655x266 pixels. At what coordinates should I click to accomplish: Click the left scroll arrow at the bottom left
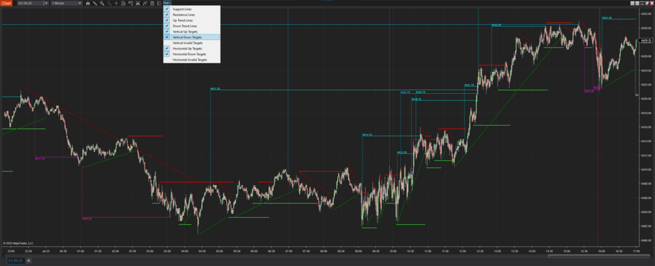click(x=3, y=256)
